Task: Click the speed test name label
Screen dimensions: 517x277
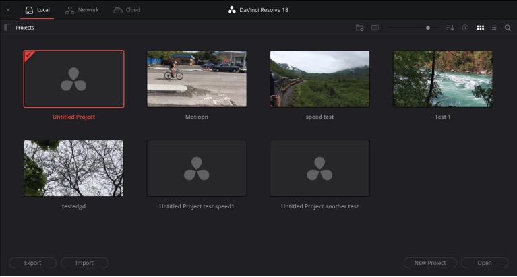Action: click(x=320, y=117)
